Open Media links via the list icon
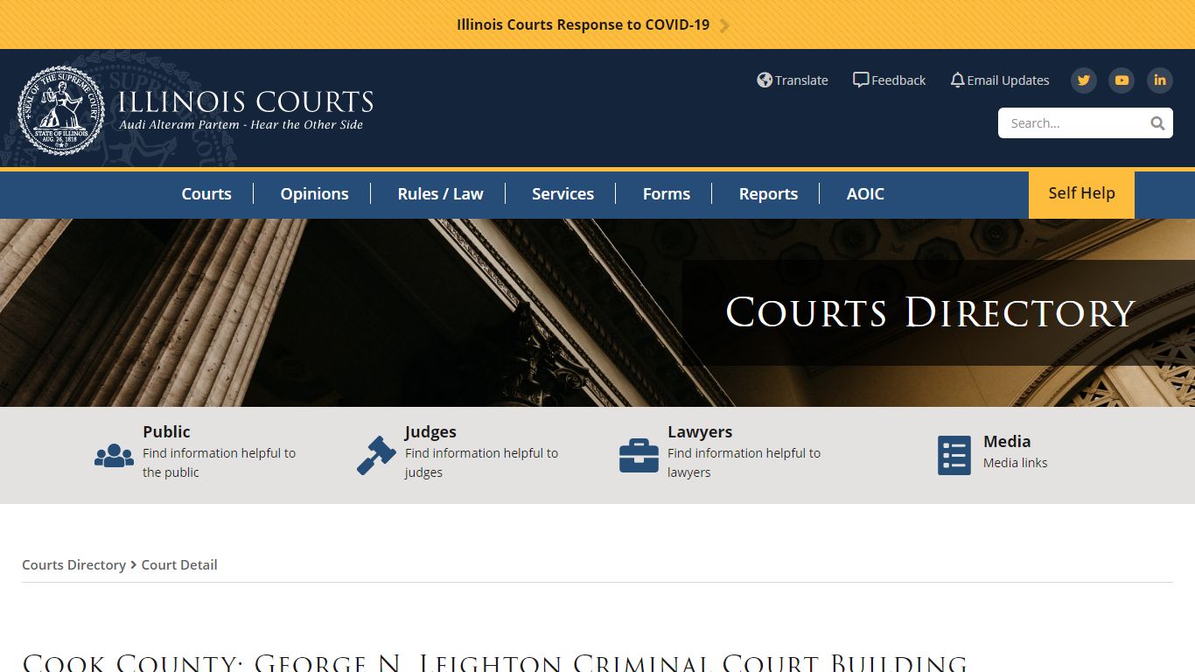The image size is (1195, 672). coord(954,453)
